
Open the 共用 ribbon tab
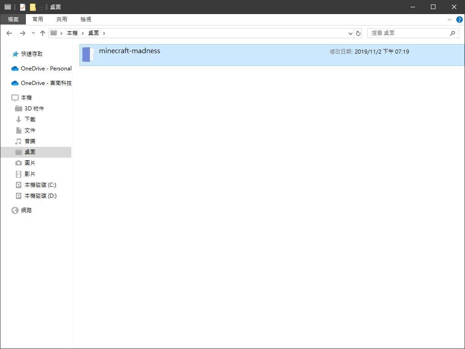tap(62, 19)
